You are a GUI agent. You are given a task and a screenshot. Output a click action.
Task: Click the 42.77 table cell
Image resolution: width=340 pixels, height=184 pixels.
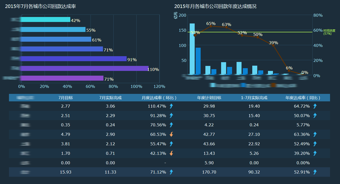click(209, 134)
